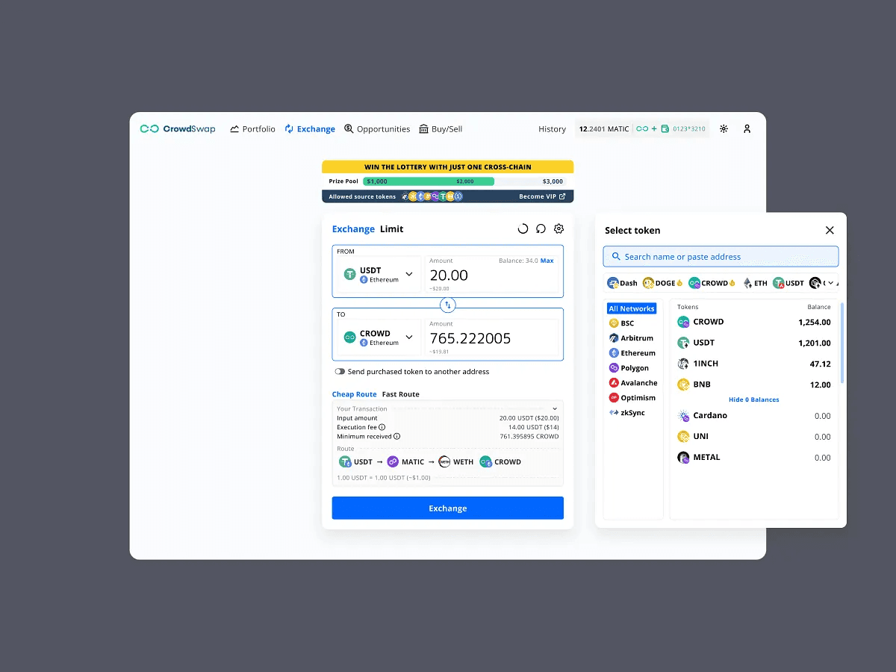Choose 1INCH token row
This screenshot has width=896, height=672.
coord(754,364)
